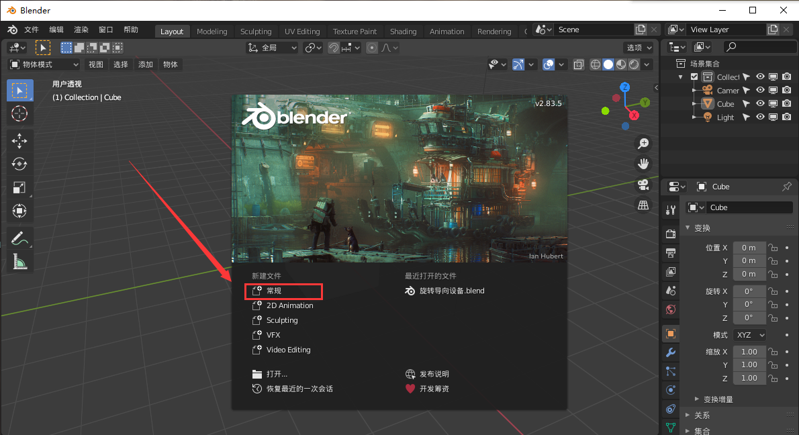Open Object properties tab
This screenshot has height=435, width=799.
click(x=671, y=334)
